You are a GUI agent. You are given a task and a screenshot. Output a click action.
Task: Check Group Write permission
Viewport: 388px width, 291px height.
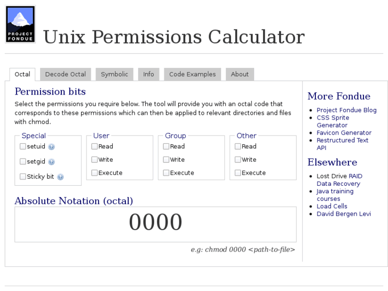click(166, 160)
